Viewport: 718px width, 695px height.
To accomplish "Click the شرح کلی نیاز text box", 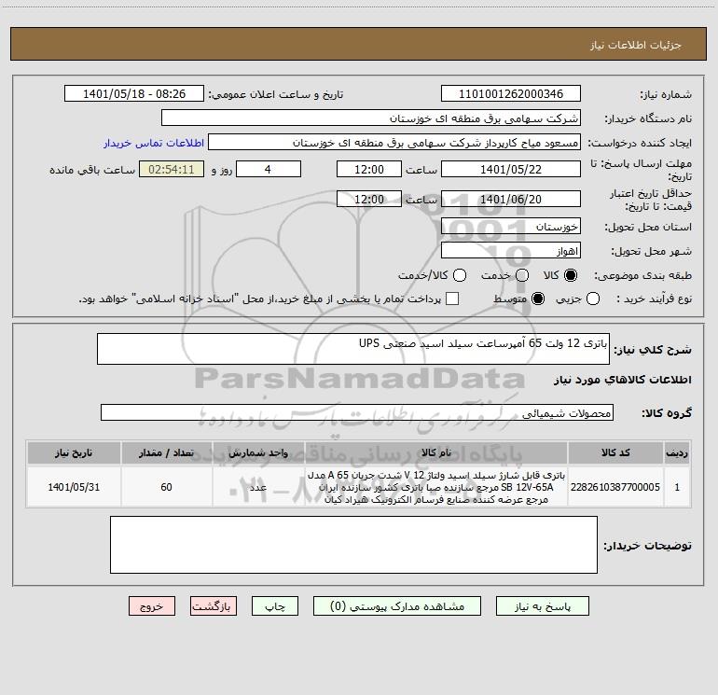I will coord(353,349).
